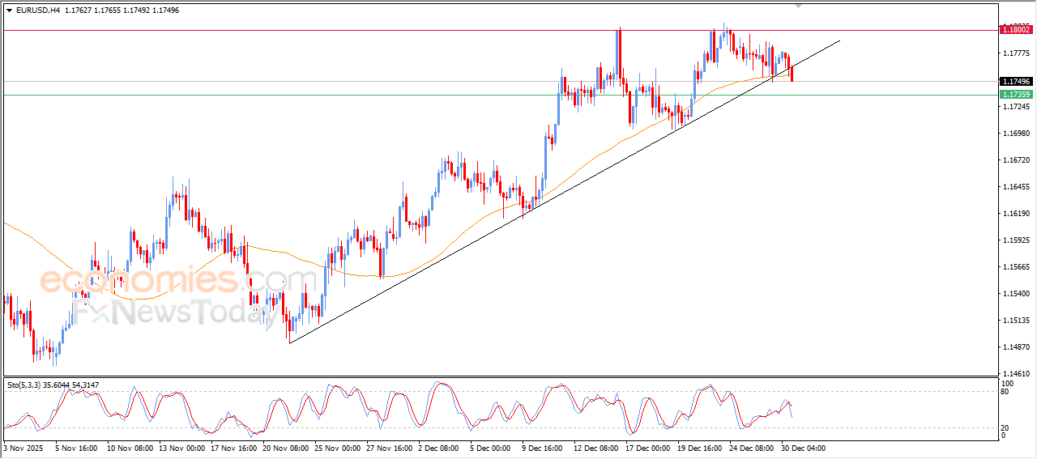Click the 2 Dec 08:00 time label
This screenshot has height=459, width=1037.
tap(439, 448)
